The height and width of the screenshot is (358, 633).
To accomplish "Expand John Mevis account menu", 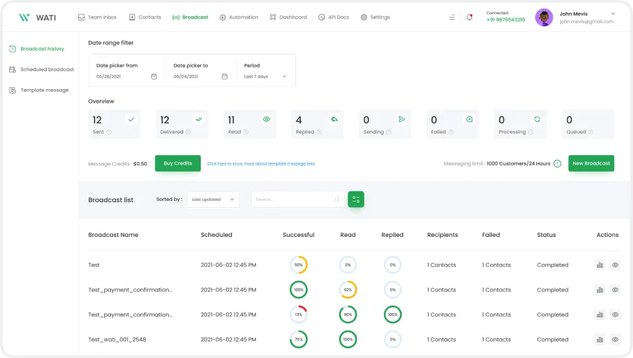I will point(613,13).
